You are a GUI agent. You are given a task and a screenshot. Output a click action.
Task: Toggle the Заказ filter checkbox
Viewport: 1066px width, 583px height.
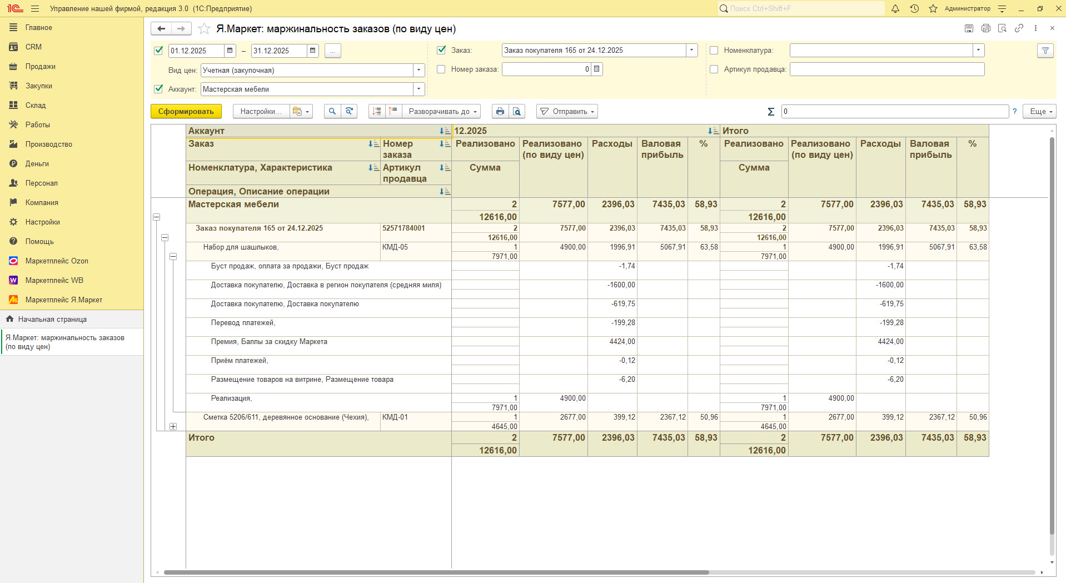(x=441, y=50)
